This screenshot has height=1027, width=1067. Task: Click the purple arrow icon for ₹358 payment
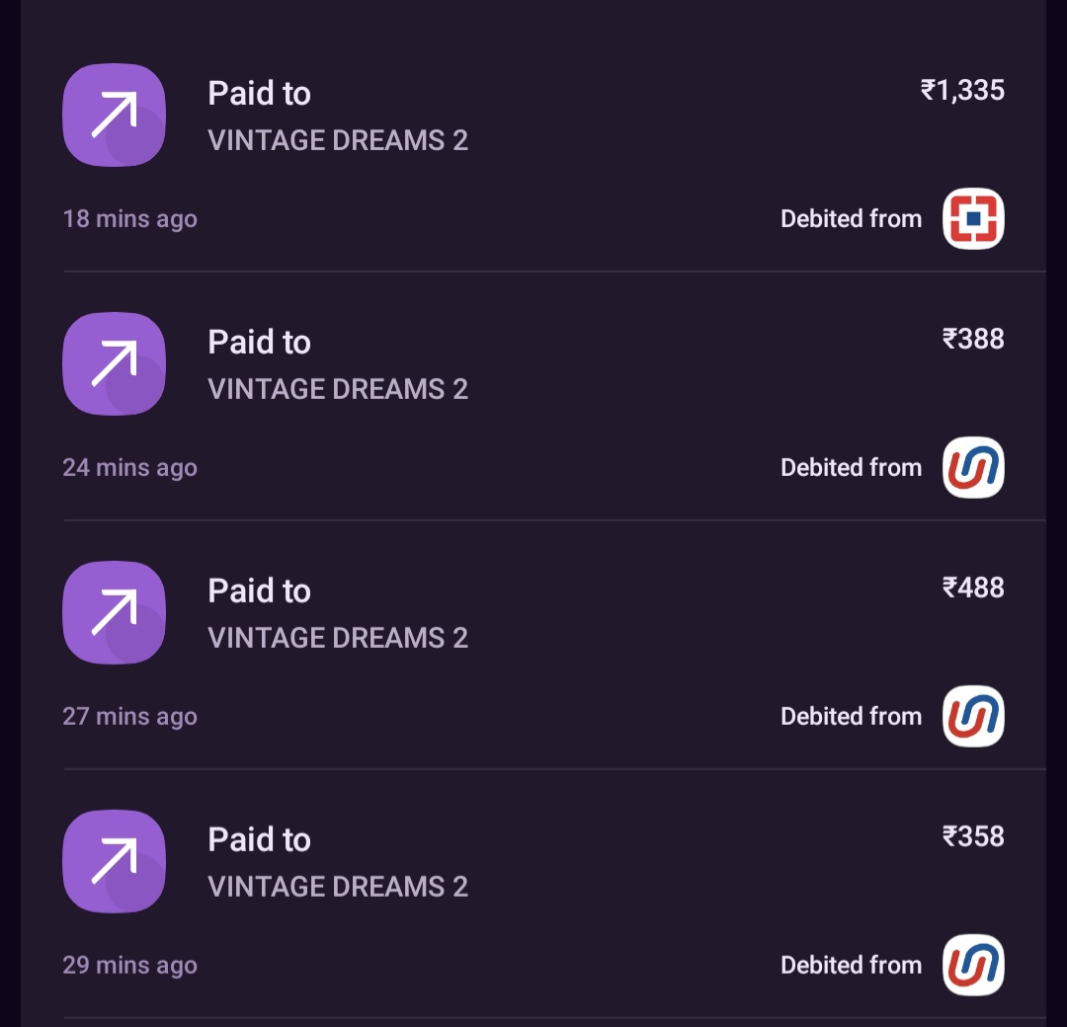(114, 862)
